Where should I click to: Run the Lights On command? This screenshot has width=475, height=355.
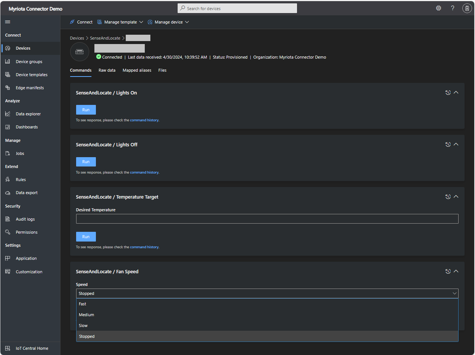click(x=86, y=110)
